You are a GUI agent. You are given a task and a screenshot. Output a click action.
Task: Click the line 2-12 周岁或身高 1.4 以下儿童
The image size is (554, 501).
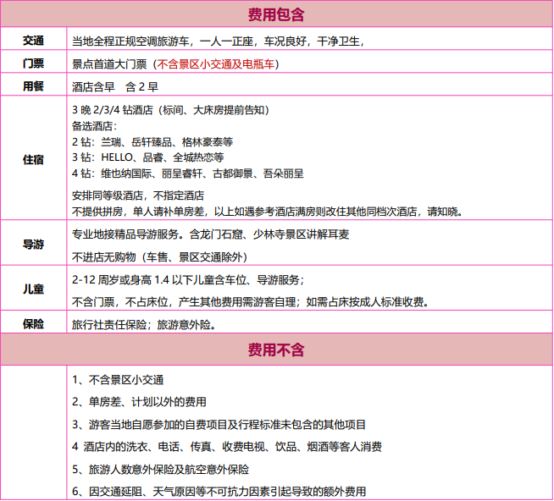[x=188, y=280]
